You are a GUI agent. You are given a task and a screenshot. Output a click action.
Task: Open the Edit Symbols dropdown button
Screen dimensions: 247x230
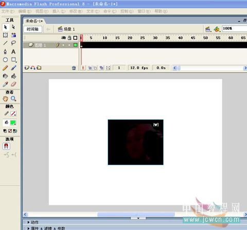tap(217, 29)
